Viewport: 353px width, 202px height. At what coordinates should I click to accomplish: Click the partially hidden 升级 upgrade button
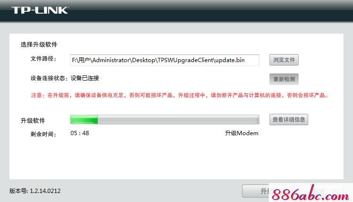pyautogui.click(x=256, y=191)
